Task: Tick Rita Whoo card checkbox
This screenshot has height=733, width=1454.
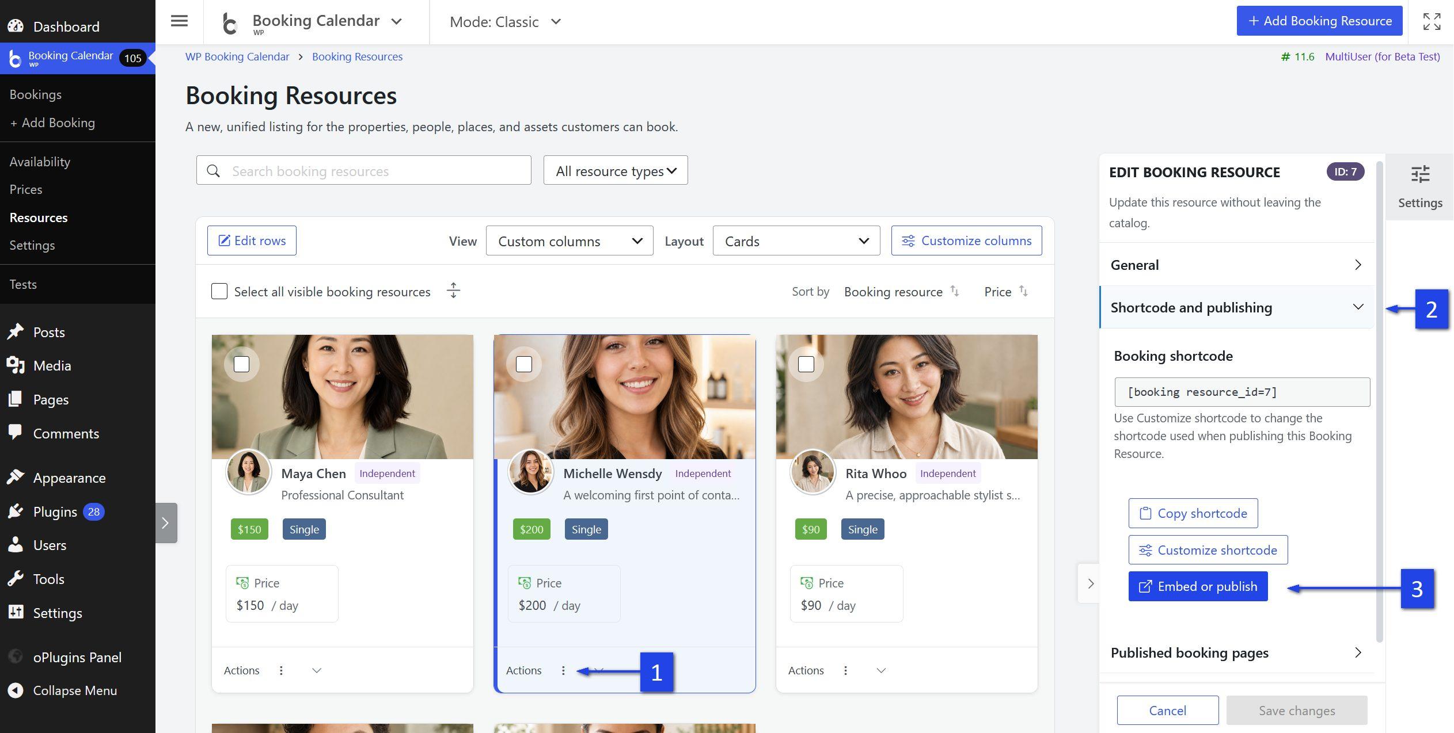Action: point(806,364)
